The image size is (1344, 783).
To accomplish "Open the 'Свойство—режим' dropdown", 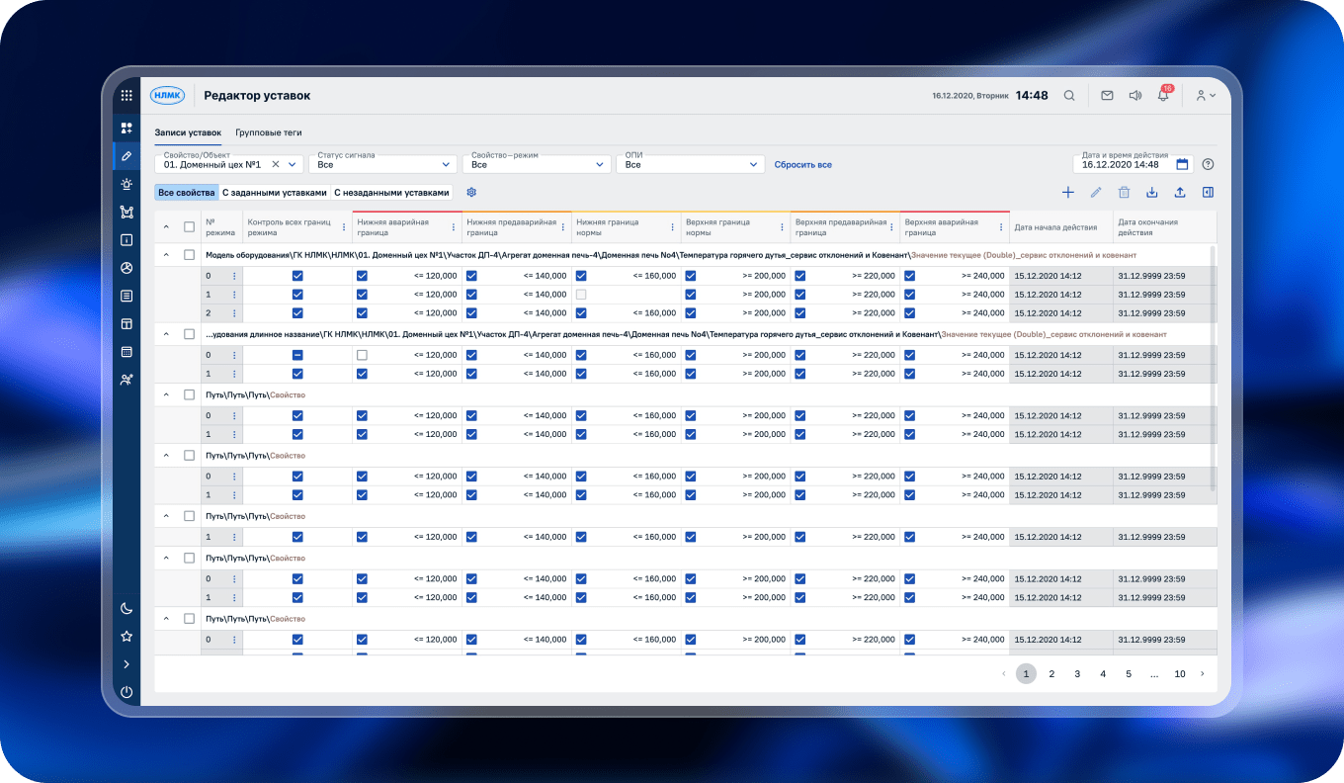I will click(x=538, y=164).
